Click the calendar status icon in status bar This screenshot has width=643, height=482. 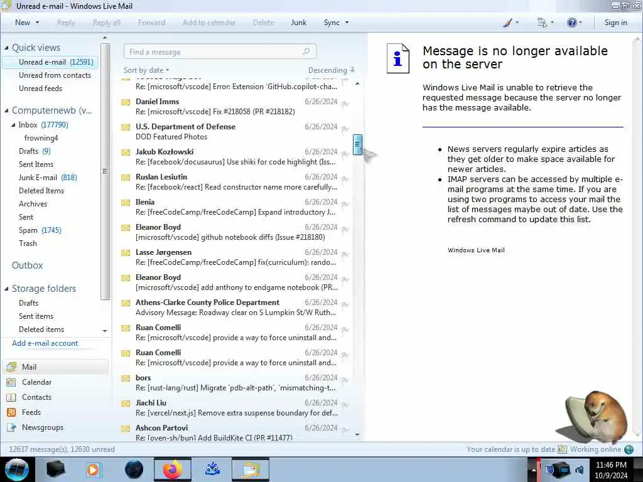(x=562, y=449)
